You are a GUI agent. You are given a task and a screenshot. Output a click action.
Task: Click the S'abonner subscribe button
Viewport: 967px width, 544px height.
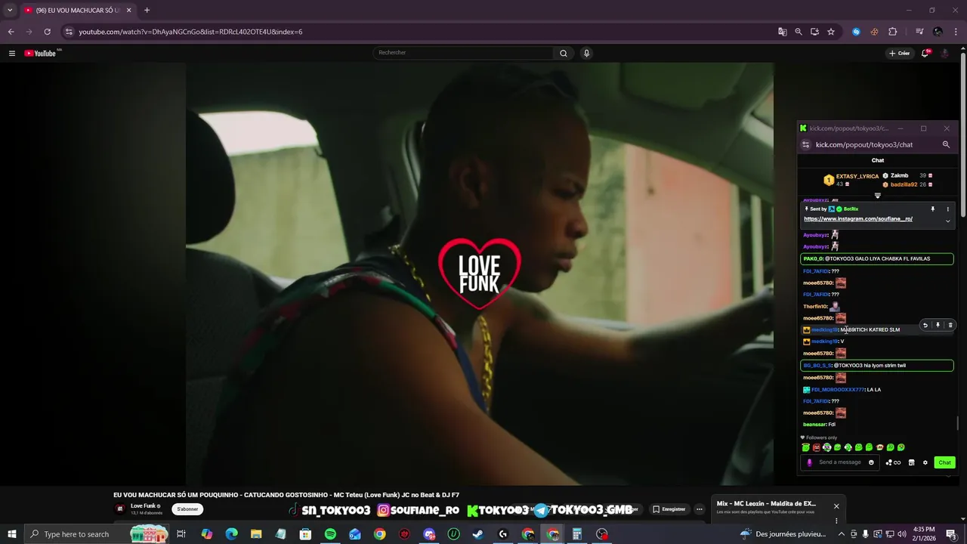pos(187,509)
